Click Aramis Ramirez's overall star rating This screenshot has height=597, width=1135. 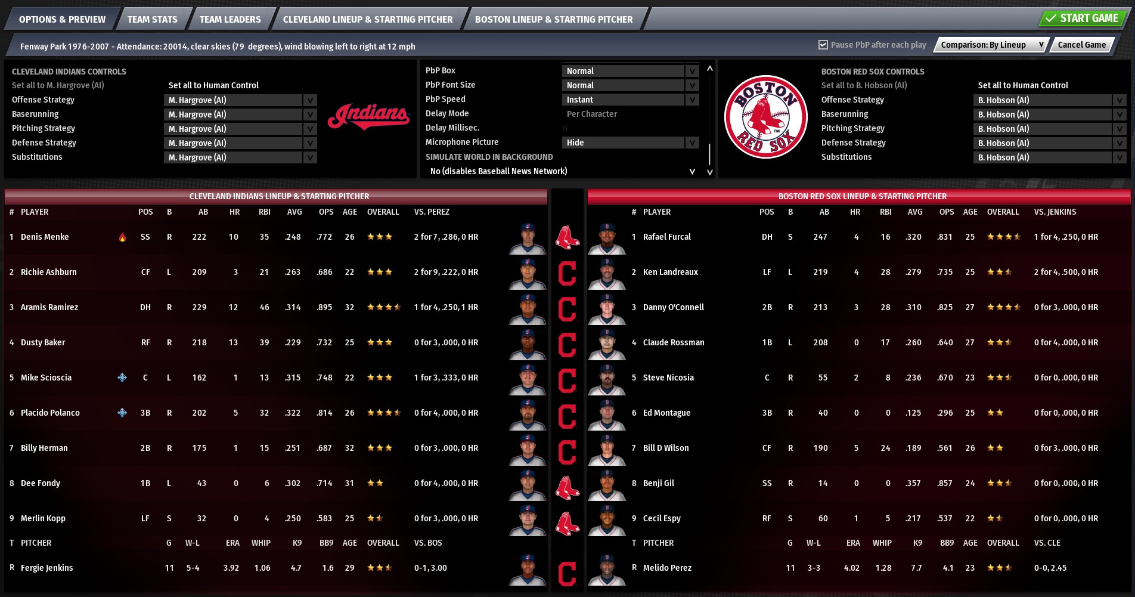pos(383,307)
